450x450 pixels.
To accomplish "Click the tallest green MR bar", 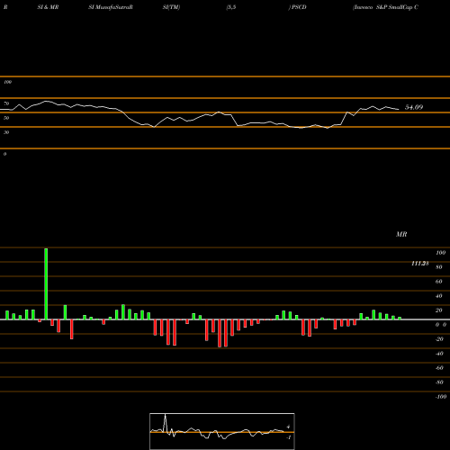I will point(46,283).
